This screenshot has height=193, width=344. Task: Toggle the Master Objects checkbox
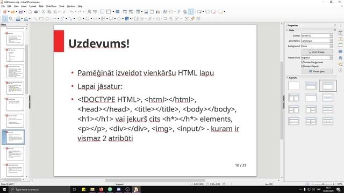(x=303, y=66)
